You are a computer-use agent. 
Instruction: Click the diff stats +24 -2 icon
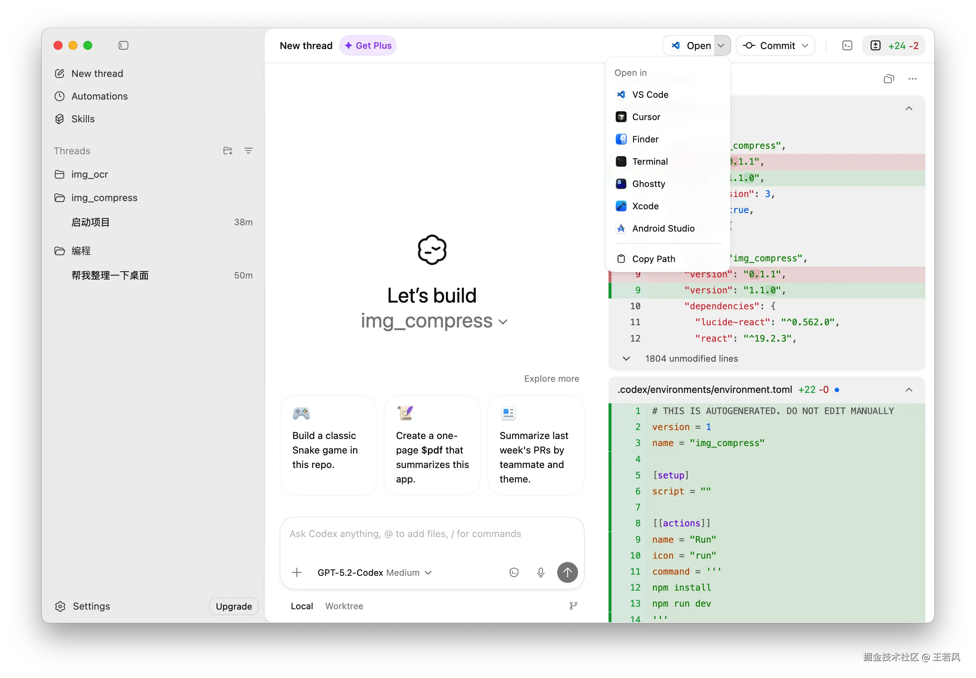click(894, 45)
